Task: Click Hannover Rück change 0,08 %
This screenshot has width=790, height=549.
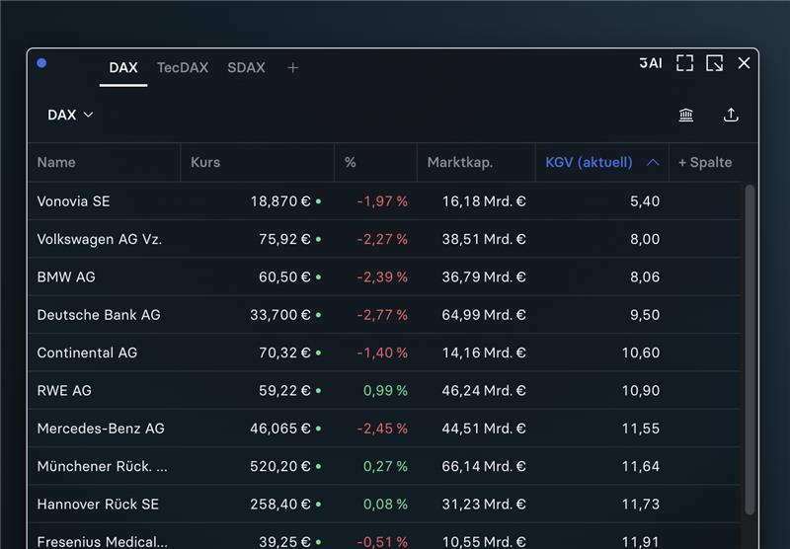Action: pyautogui.click(x=385, y=505)
